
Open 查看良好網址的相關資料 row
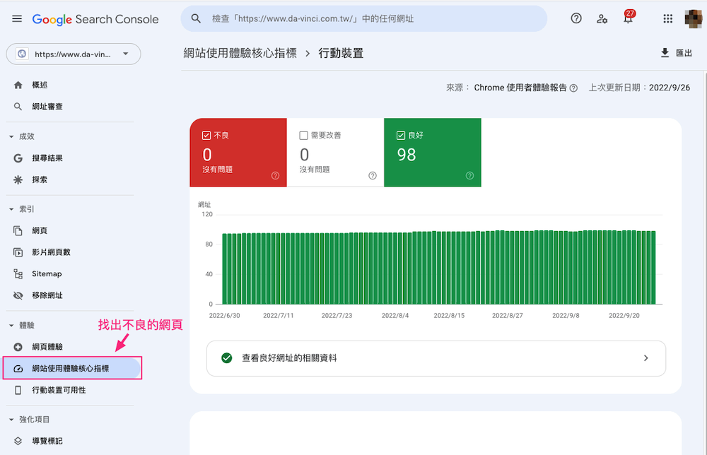coord(436,358)
